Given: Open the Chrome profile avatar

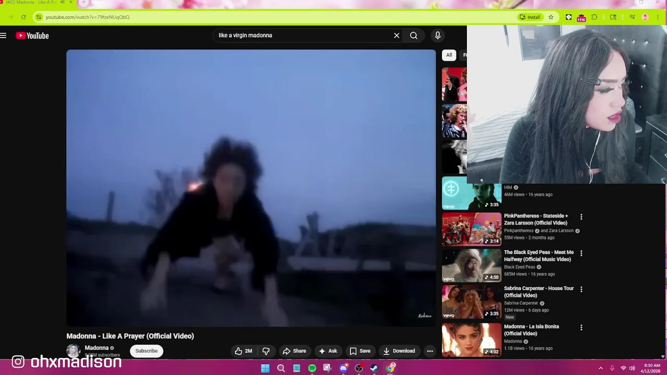Looking at the screenshot, I should pyautogui.click(x=645, y=17).
